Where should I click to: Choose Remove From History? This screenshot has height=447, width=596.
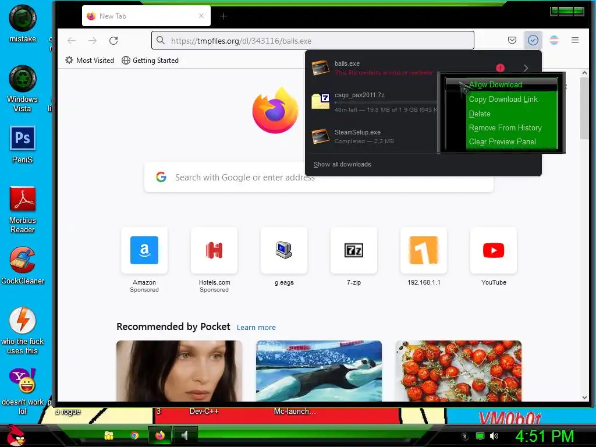coord(505,127)
